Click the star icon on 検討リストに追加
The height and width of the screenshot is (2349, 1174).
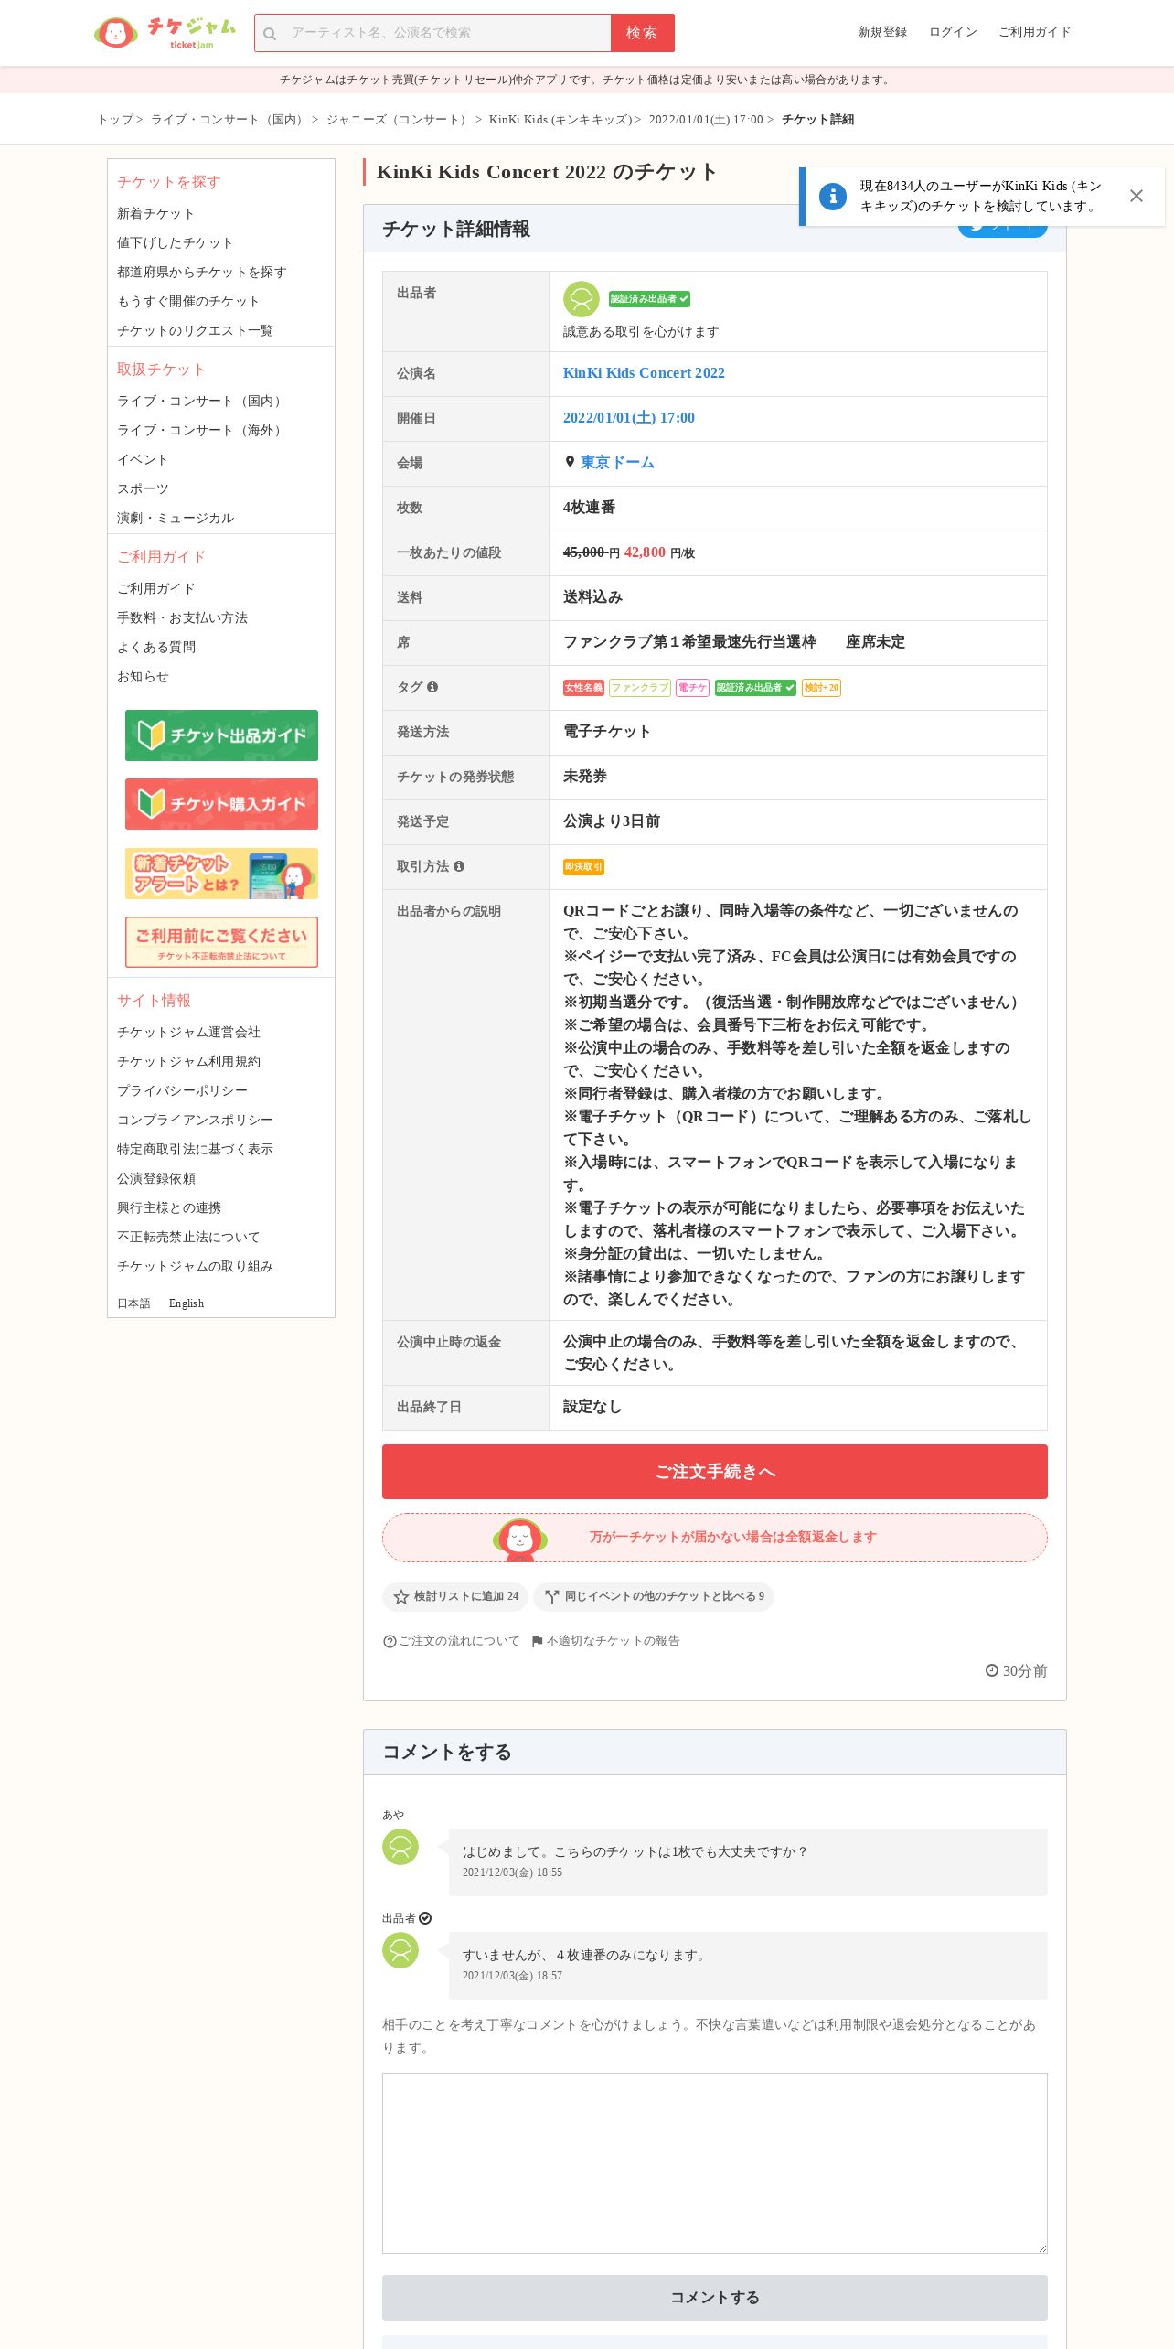pyautogui.click(x=400, y=1597)
